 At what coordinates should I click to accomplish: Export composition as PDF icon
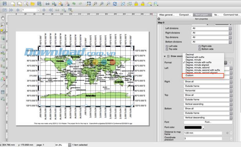(x=67, y=4)
